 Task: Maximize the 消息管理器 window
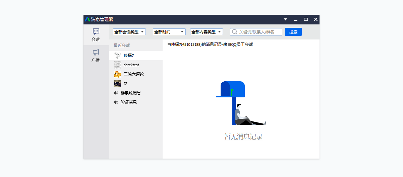tap(306, 19)
